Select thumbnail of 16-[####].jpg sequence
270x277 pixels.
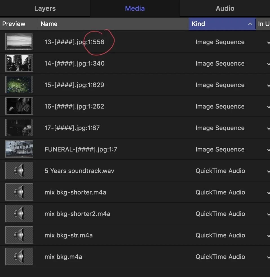19,106
